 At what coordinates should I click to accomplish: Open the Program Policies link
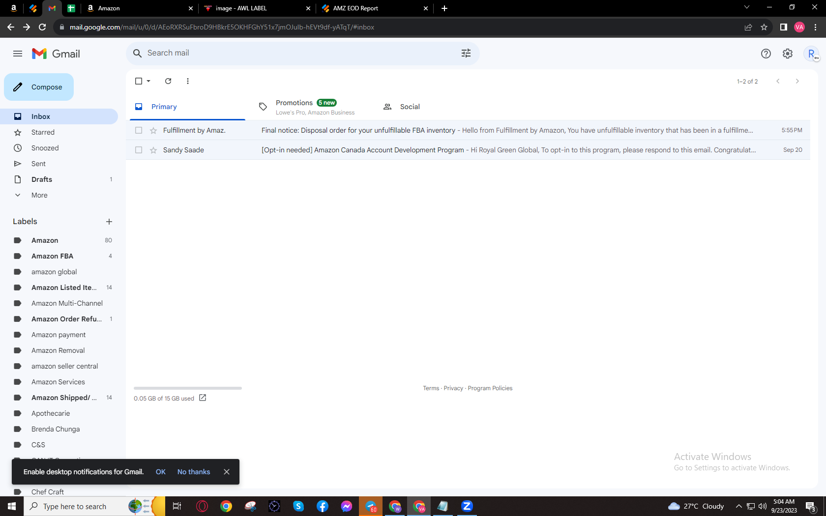click(x=490, y=388)
